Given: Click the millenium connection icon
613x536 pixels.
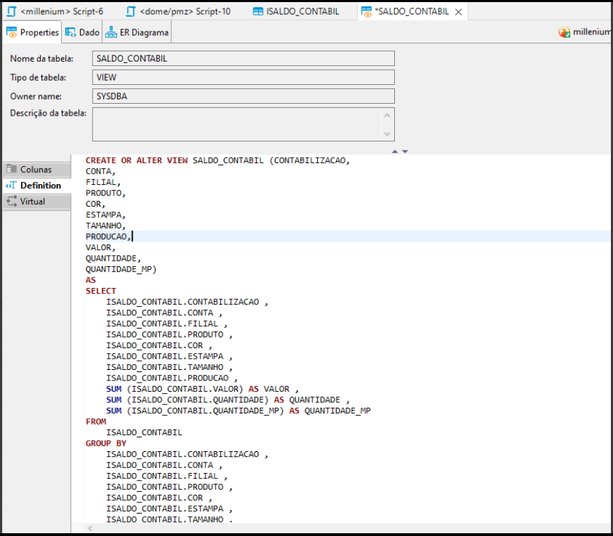Looking at the screenshot, I should pos(565,32).
